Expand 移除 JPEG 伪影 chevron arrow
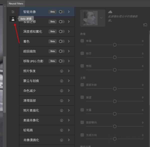The height and width of the screenshot is (147, 150). 69,61
